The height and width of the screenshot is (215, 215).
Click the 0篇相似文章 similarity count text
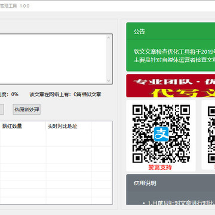pyautogui.click(x=87, y=94)
